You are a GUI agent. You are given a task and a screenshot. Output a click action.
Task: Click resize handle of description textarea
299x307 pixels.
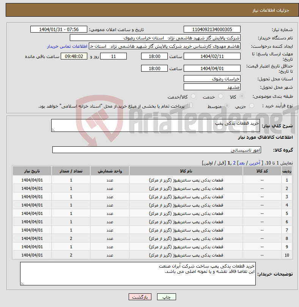click(53, 130)
